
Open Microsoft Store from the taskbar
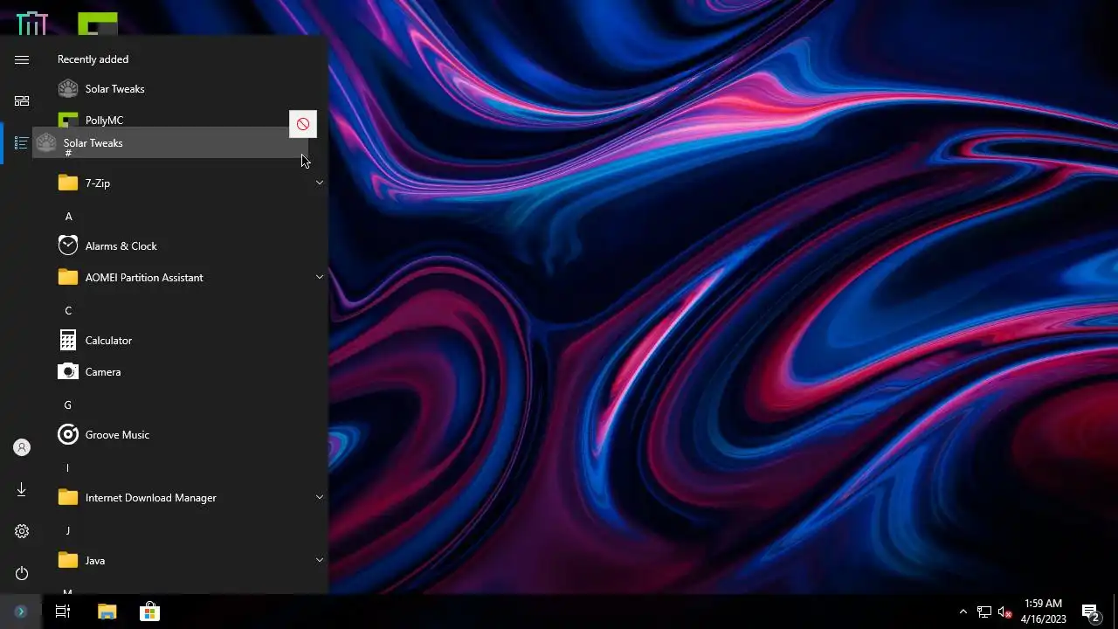click(149, 612)
